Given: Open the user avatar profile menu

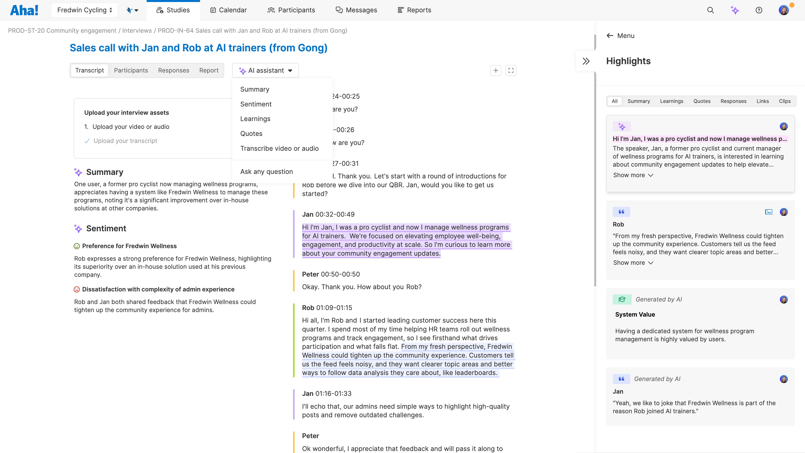Looking at the screenshot, I should click(783, 10).
